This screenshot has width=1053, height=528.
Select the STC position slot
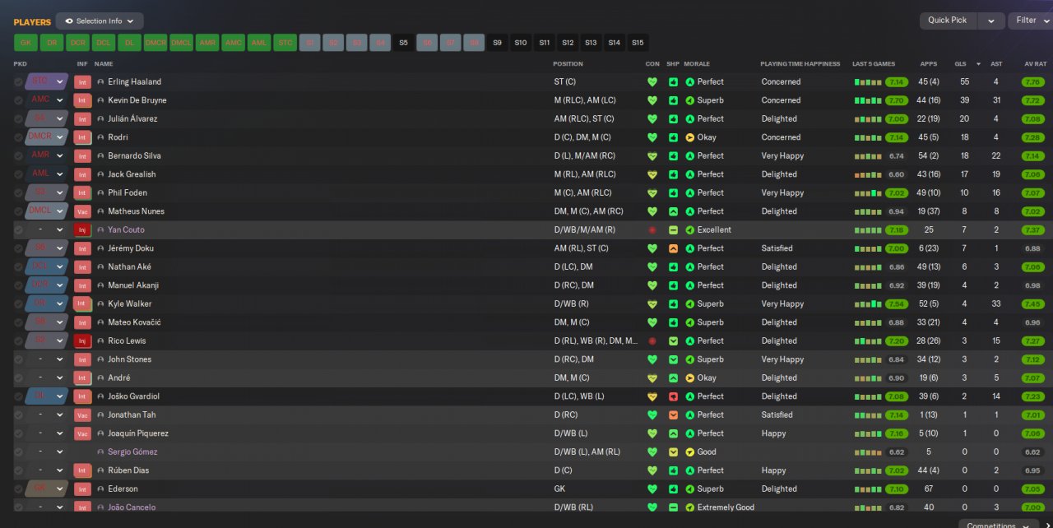click(x=285, y=42)
